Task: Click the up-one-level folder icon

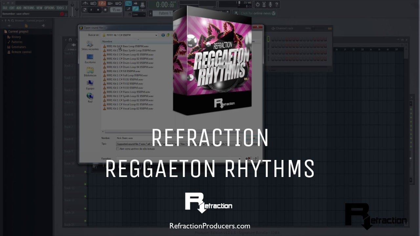Action: click(x=168, y=35)
